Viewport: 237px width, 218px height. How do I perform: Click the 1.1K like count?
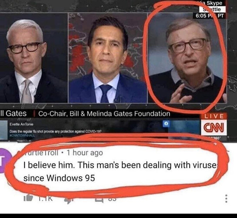(45, 198)
